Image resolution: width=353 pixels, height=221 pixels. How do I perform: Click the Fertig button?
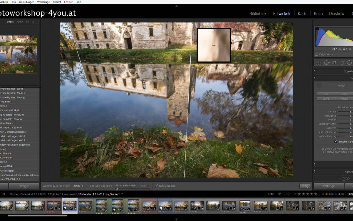[305, 186]
